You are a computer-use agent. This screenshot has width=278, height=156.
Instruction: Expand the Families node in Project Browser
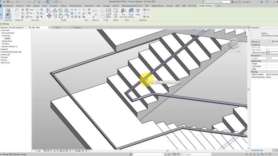pos(4,57)
